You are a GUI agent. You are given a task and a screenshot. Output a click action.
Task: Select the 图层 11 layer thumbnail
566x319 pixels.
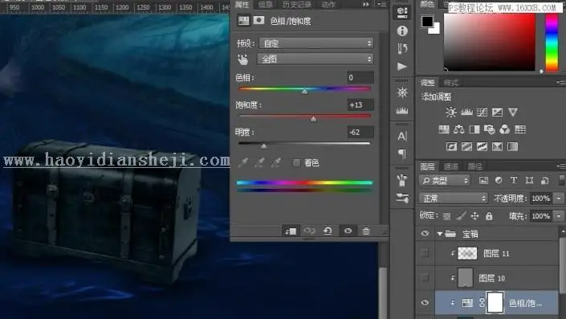(467, 253)
